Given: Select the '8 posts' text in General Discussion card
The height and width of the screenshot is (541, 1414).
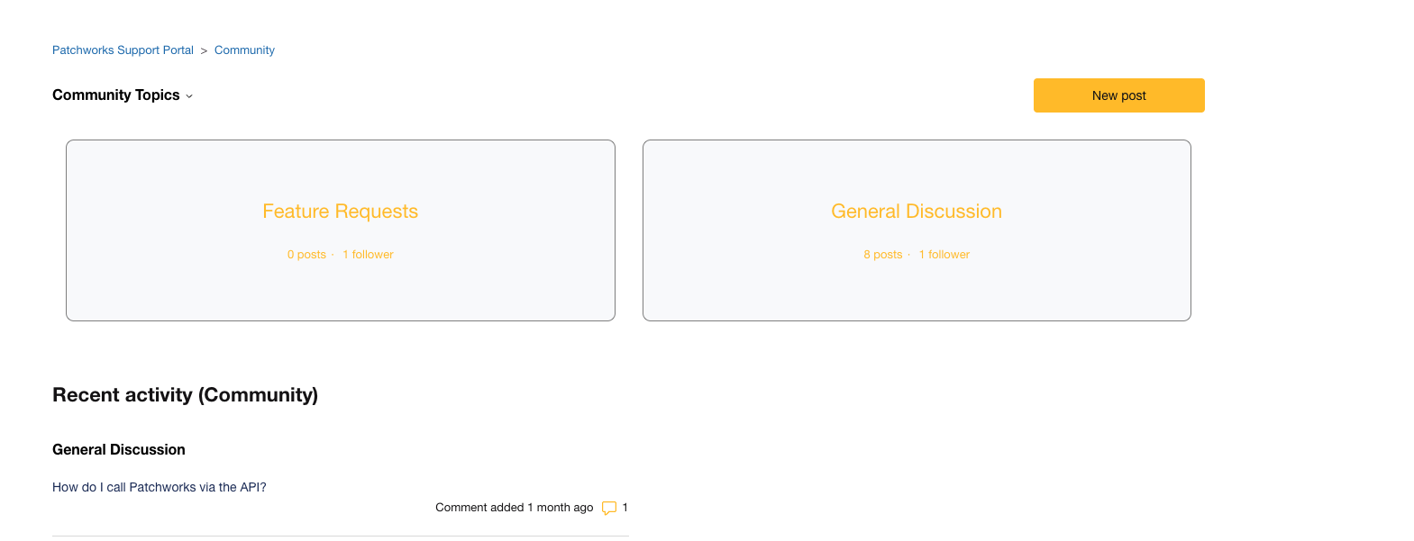Looking at the screenshot, I should click(x=883, y=255).
